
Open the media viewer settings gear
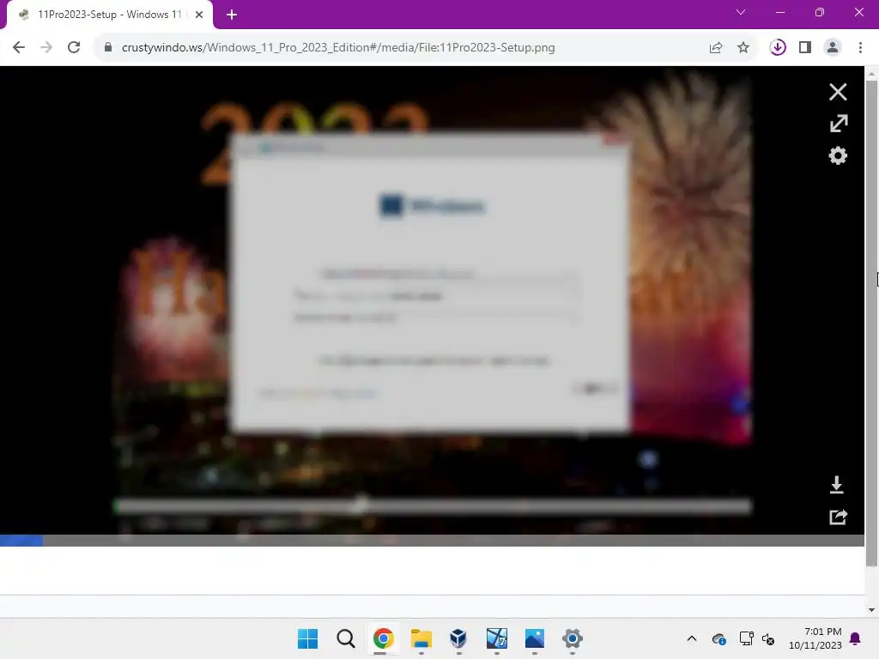pos(838,156)
